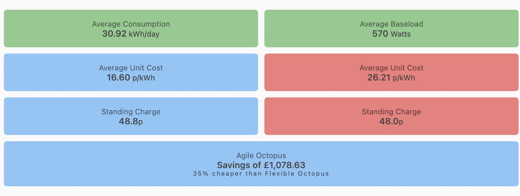Select the Agile Octopus heading

(x=261, y=156)
